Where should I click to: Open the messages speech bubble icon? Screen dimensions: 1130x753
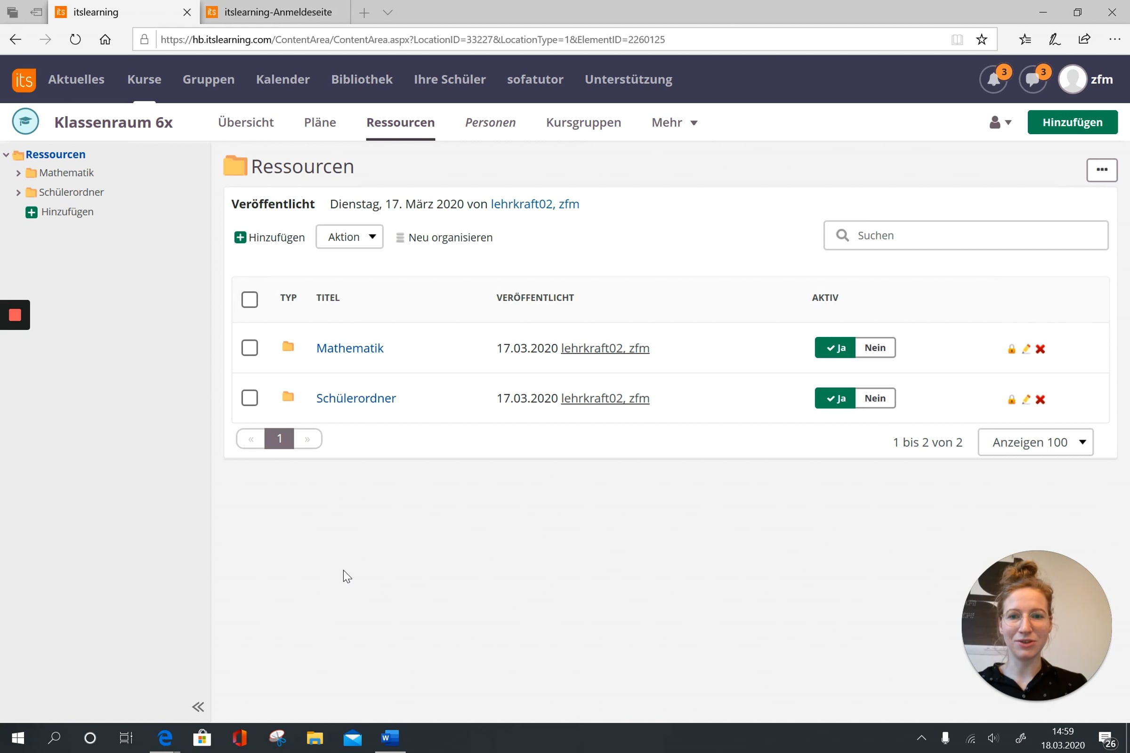pyautogui.click(x=1032, y=80)
